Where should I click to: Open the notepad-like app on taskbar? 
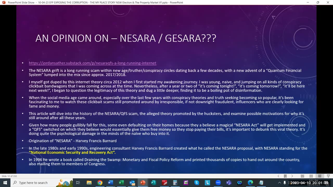[261, 183]
